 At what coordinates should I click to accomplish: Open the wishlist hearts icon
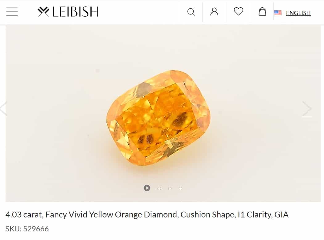click(238, 12)
